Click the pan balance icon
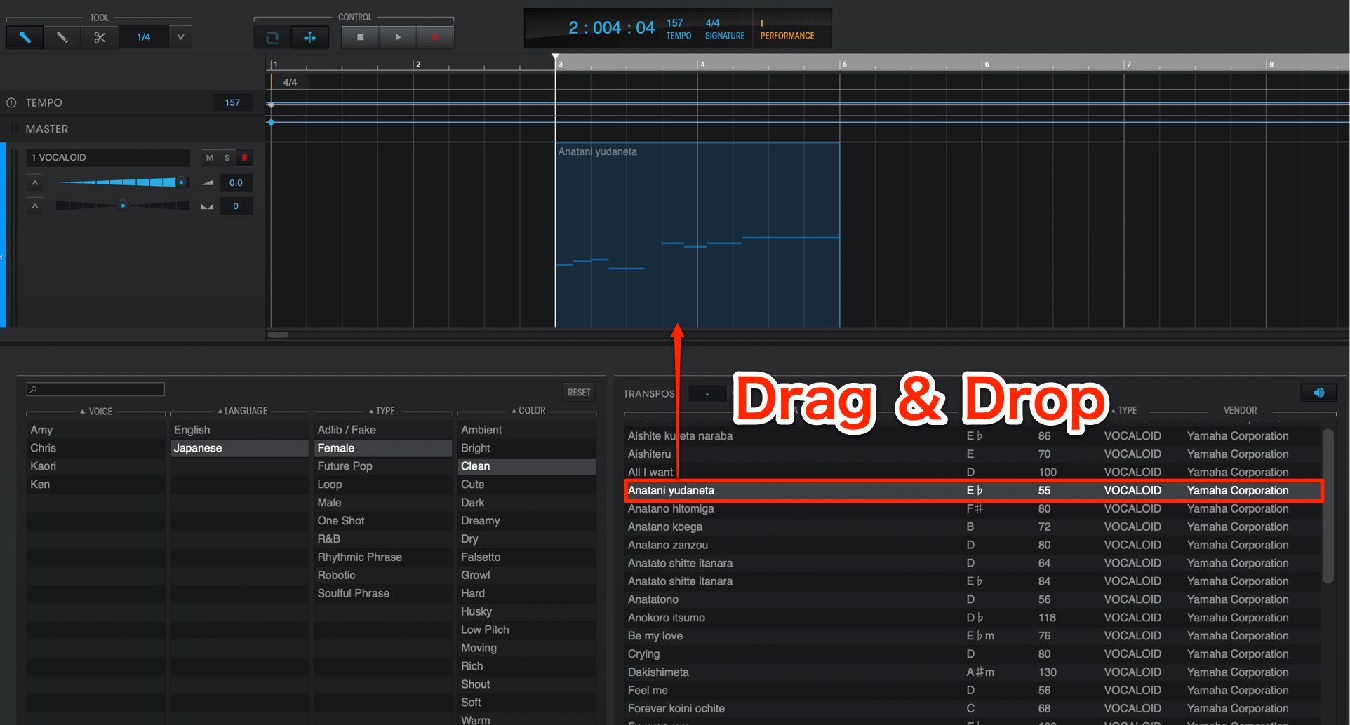 pyautogui.click(x=207, y=206)
